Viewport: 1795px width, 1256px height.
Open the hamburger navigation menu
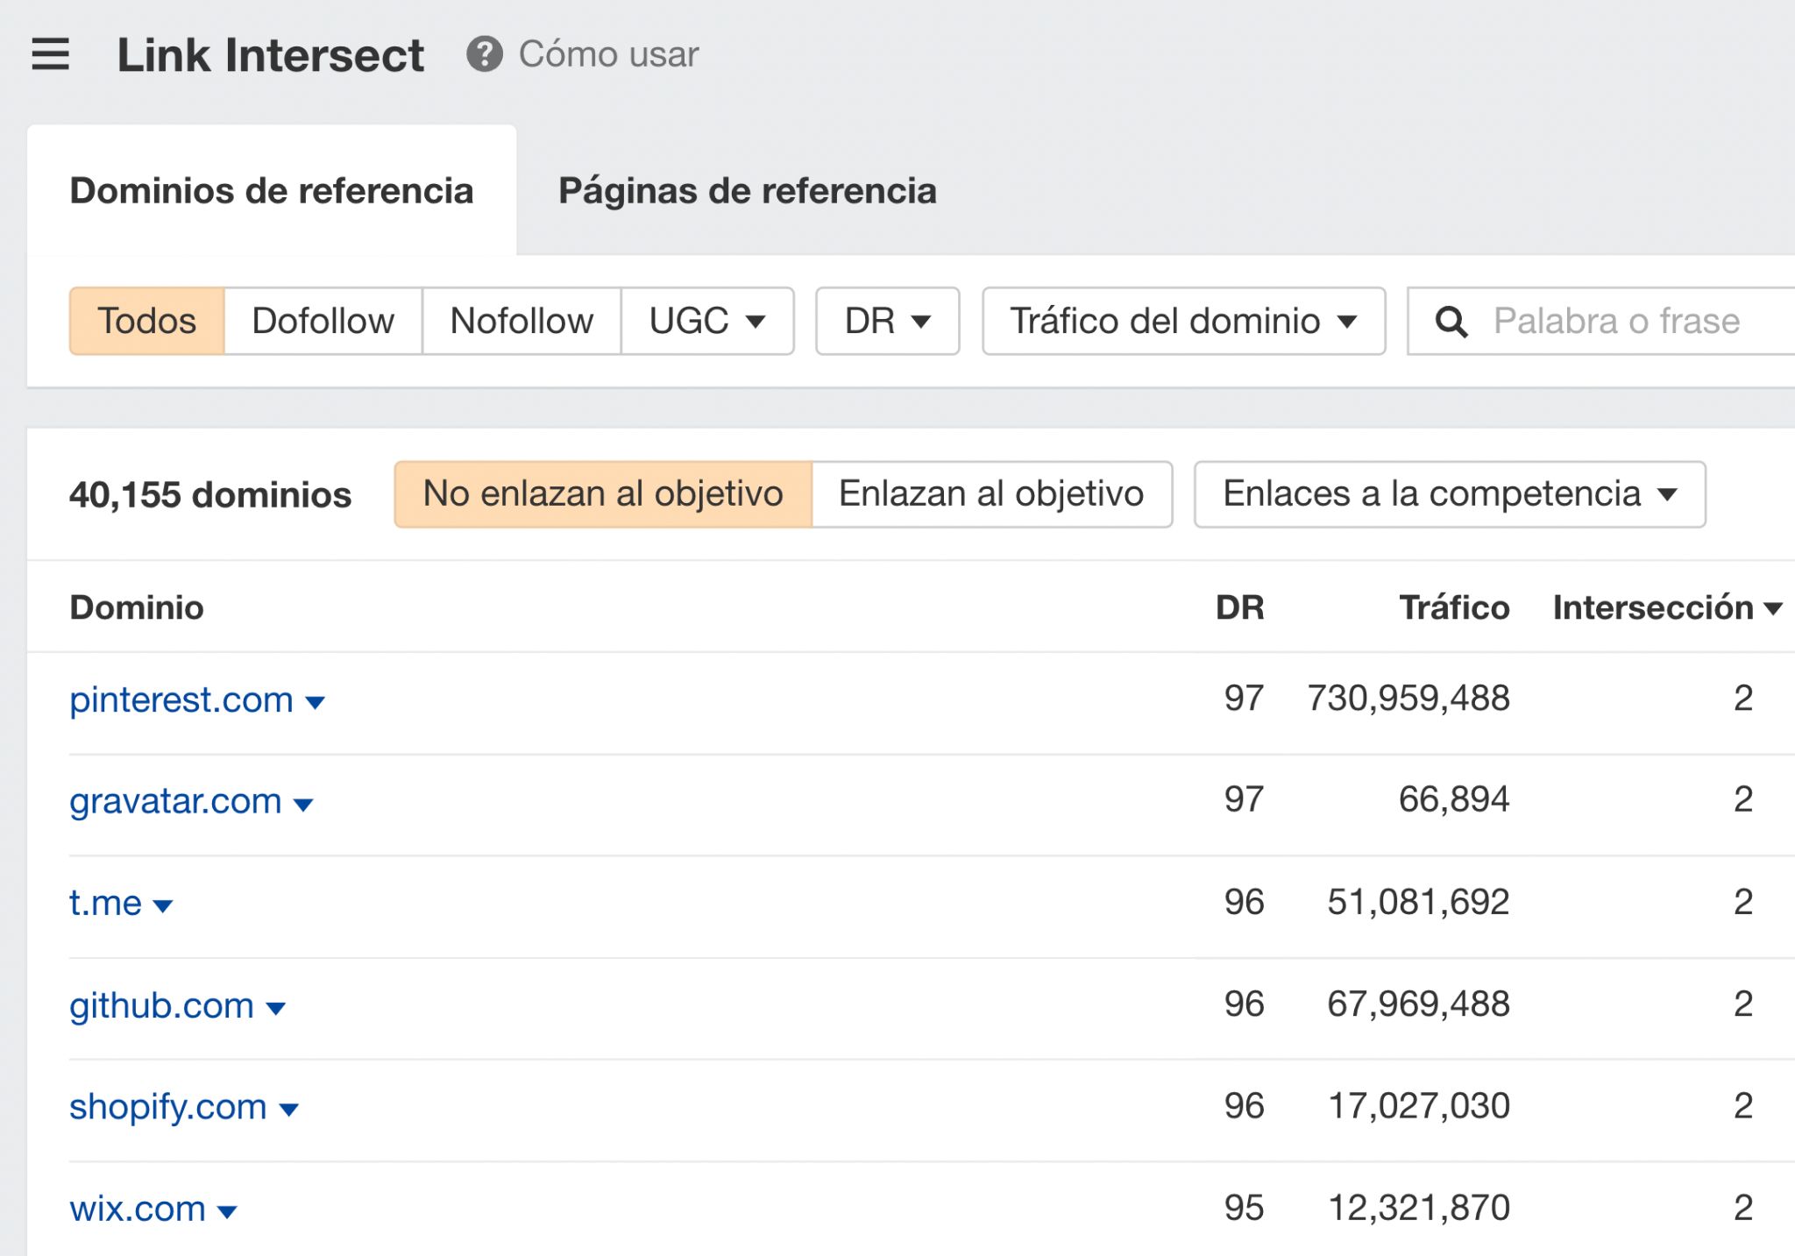[50, 54]
